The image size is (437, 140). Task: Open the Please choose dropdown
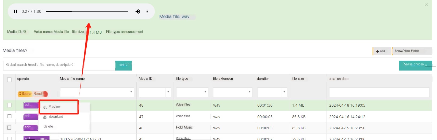(x=415, y=65)
